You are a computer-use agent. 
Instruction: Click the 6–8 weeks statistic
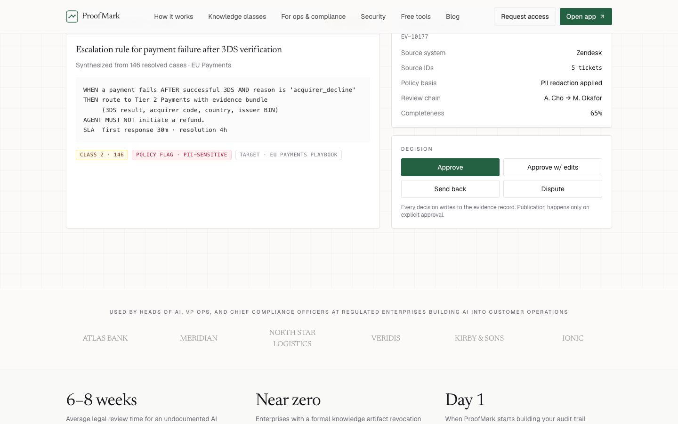(x=102, y=400)
